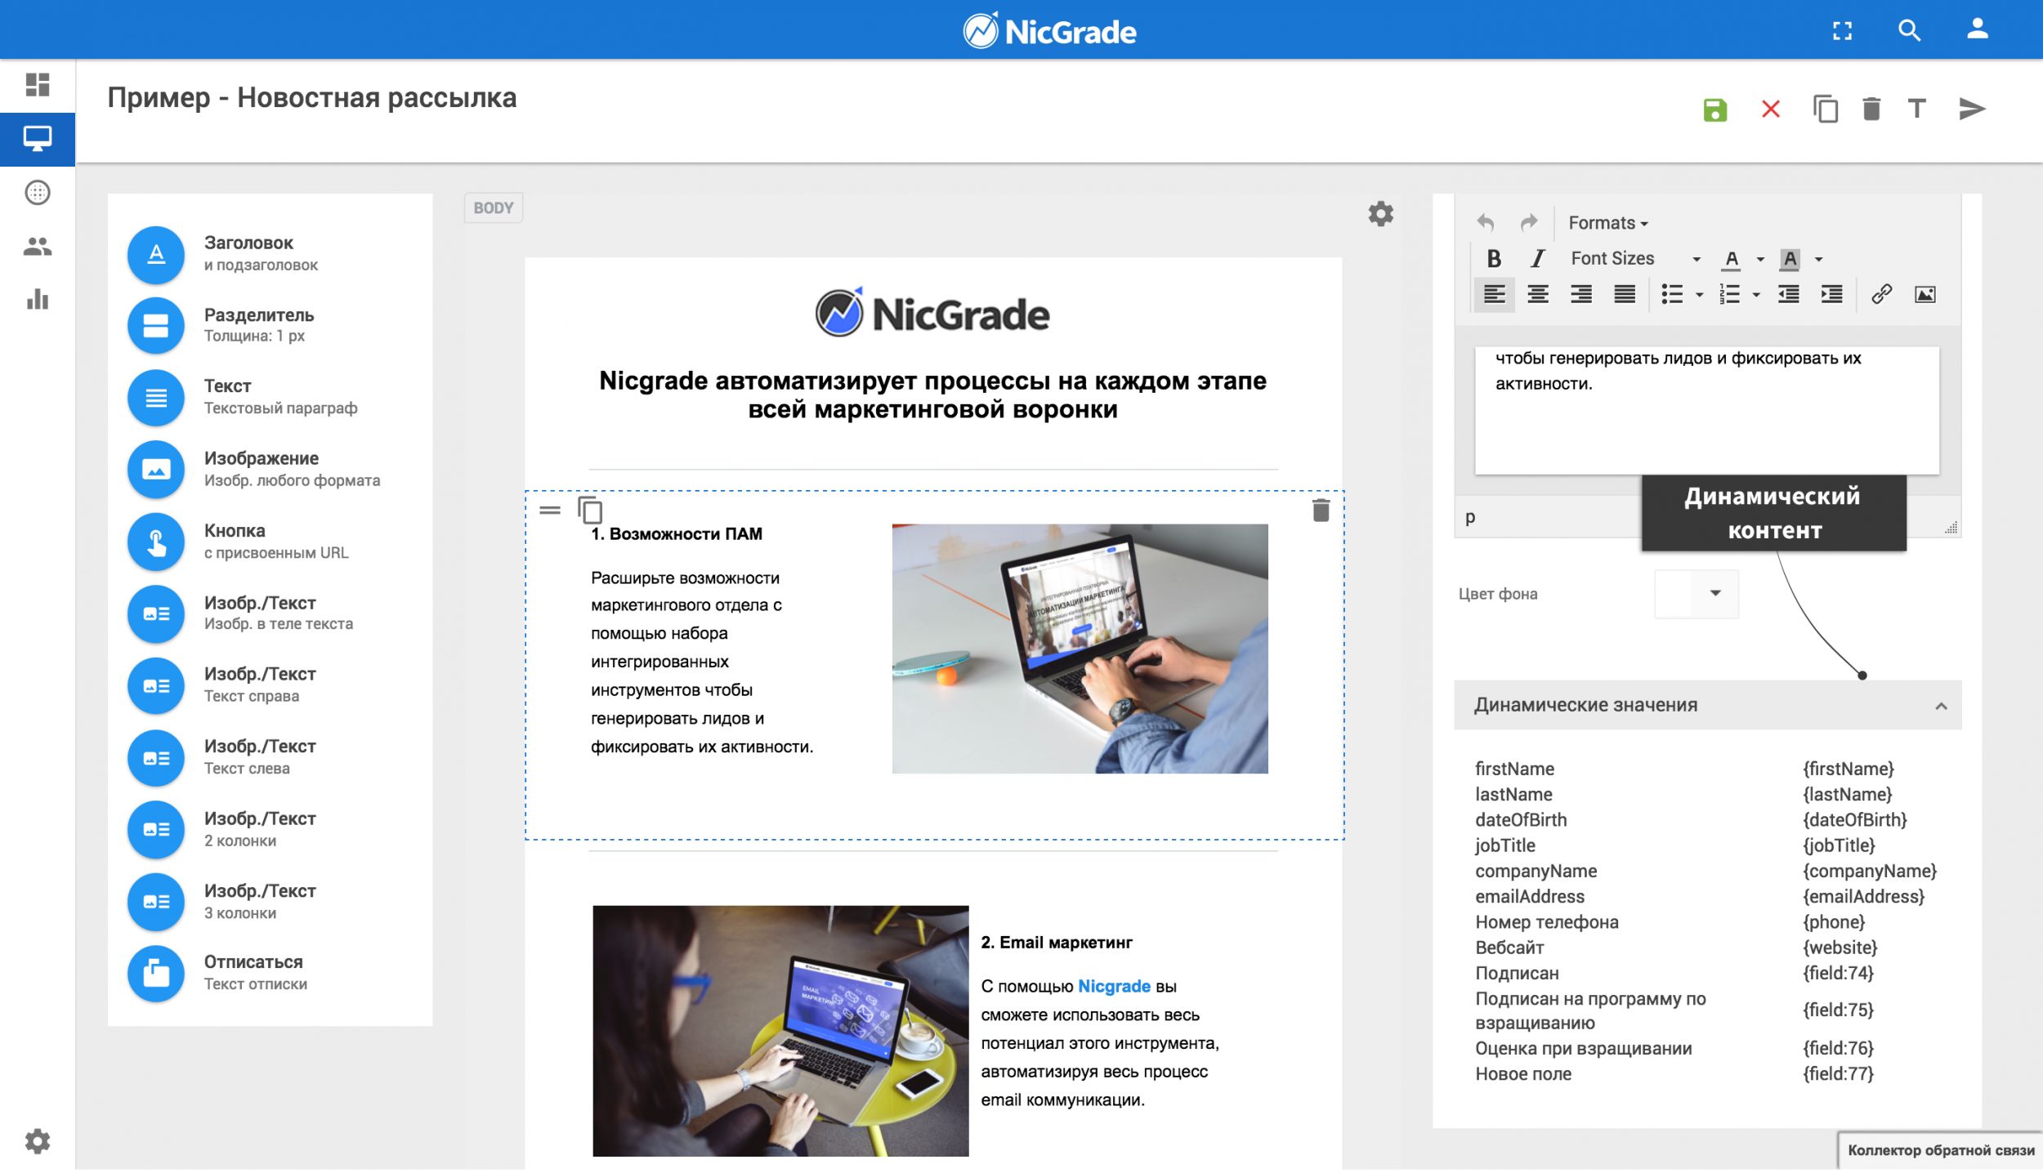
Task: Click the insert link icon in editor
Action: (x=1881, y=294)
